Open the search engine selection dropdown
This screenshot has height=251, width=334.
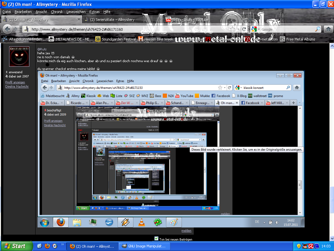point(259,29)
